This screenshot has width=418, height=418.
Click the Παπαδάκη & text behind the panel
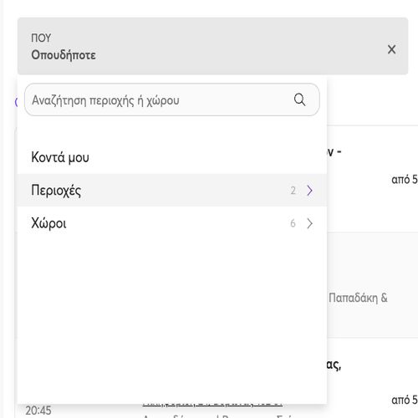[x=358, y=298]
